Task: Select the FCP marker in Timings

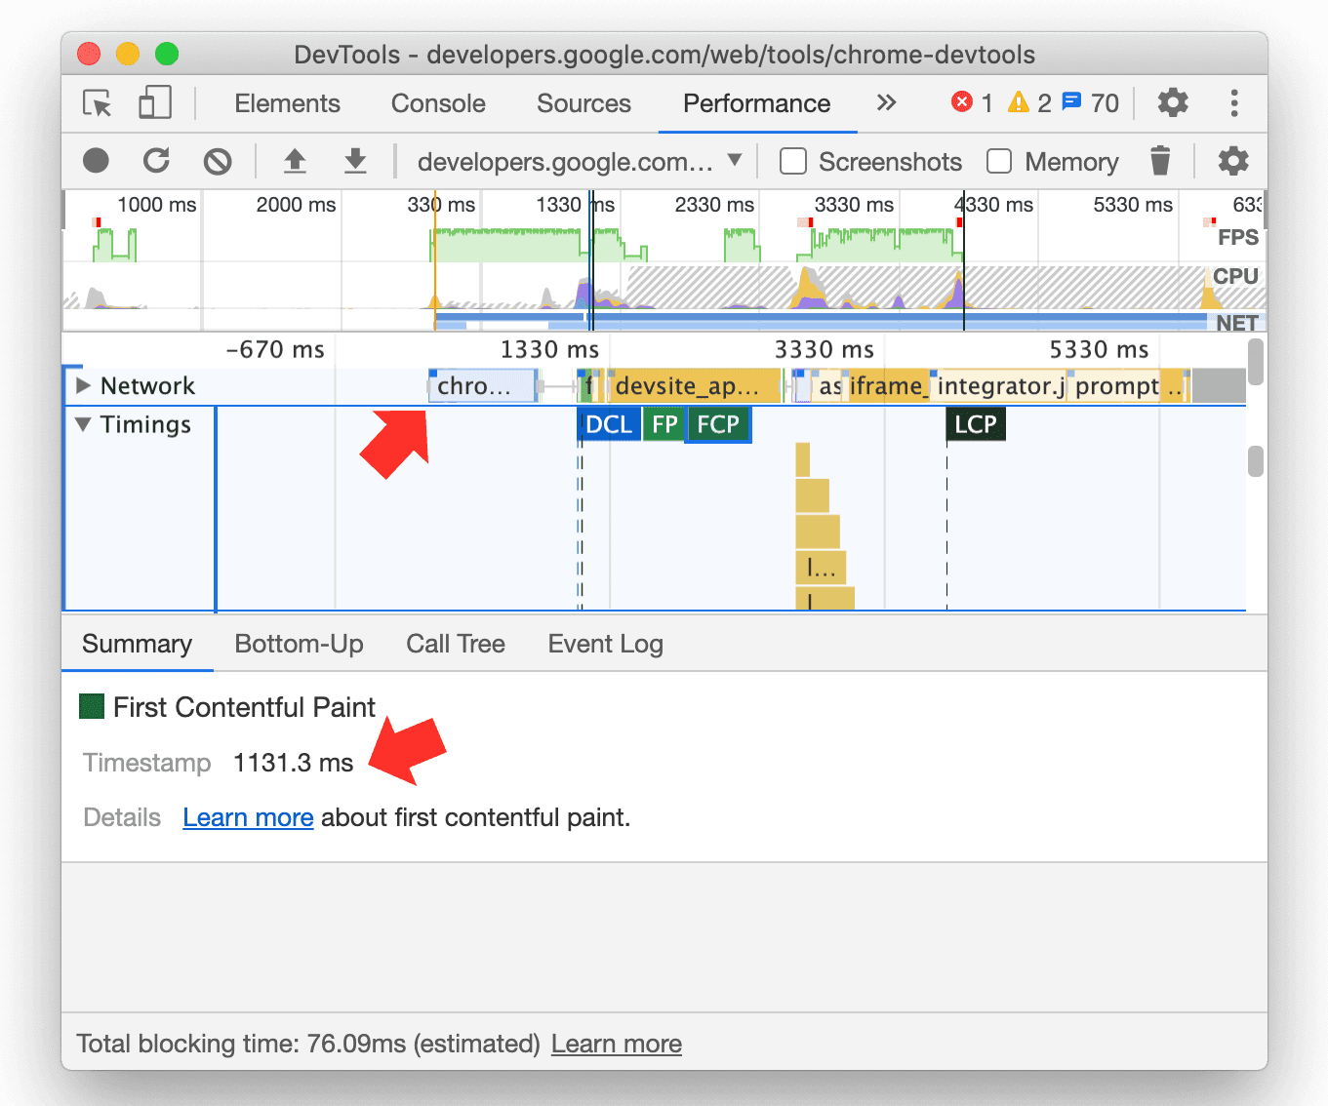Action: point(718,424)
